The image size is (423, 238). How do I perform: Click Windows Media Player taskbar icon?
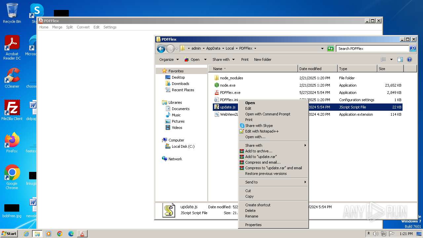(49, 234)
